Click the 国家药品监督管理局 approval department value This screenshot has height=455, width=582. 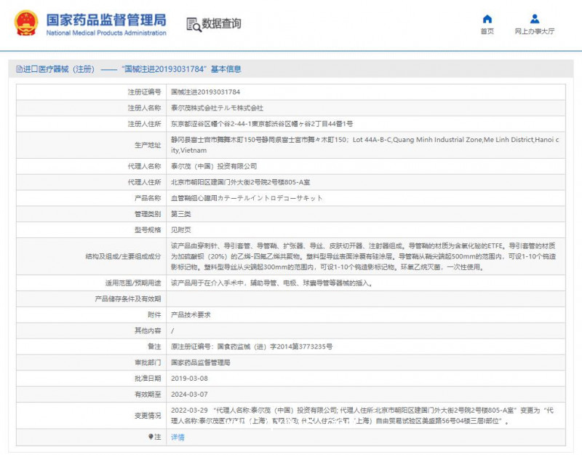(x=200, y=362)
